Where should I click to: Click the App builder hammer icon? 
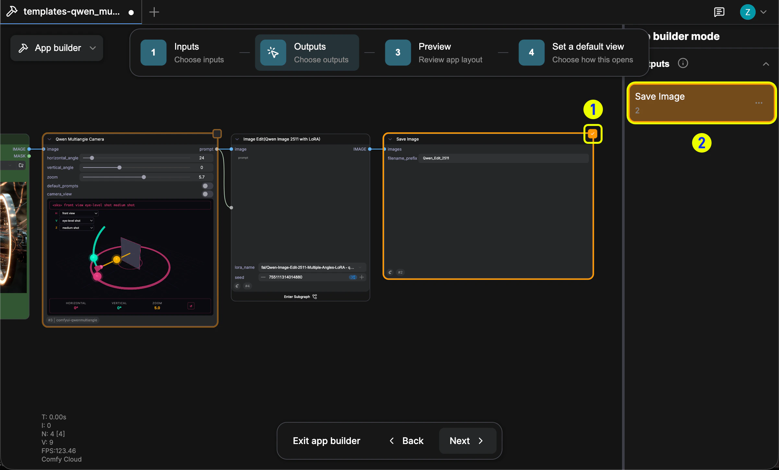(x=23, y=48)
